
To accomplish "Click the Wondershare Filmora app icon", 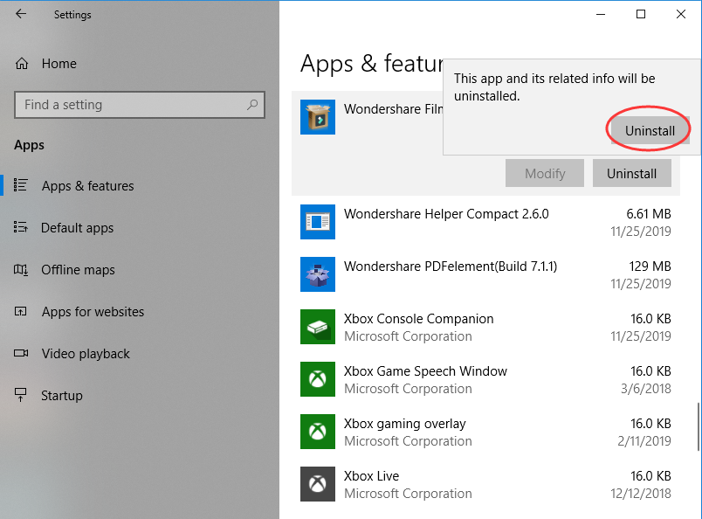I will tap(318, 117).
